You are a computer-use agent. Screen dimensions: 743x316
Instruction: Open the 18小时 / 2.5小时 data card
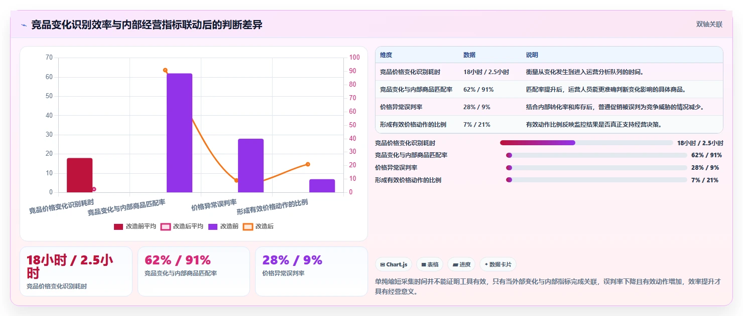click(x=76, y=271)
